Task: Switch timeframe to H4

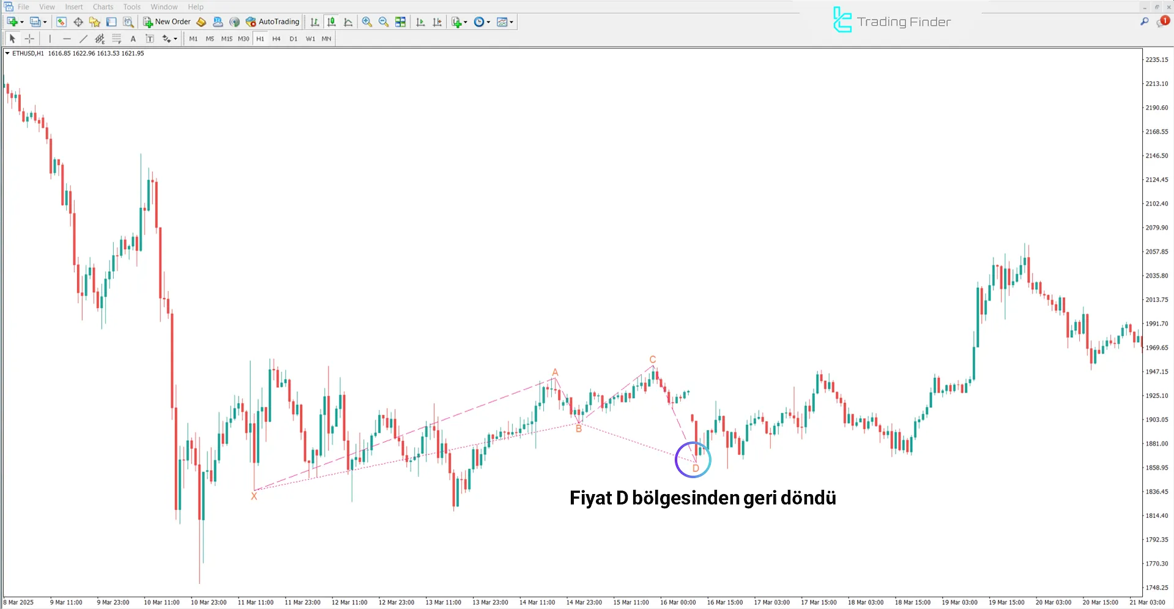Action: coord(276,39)
